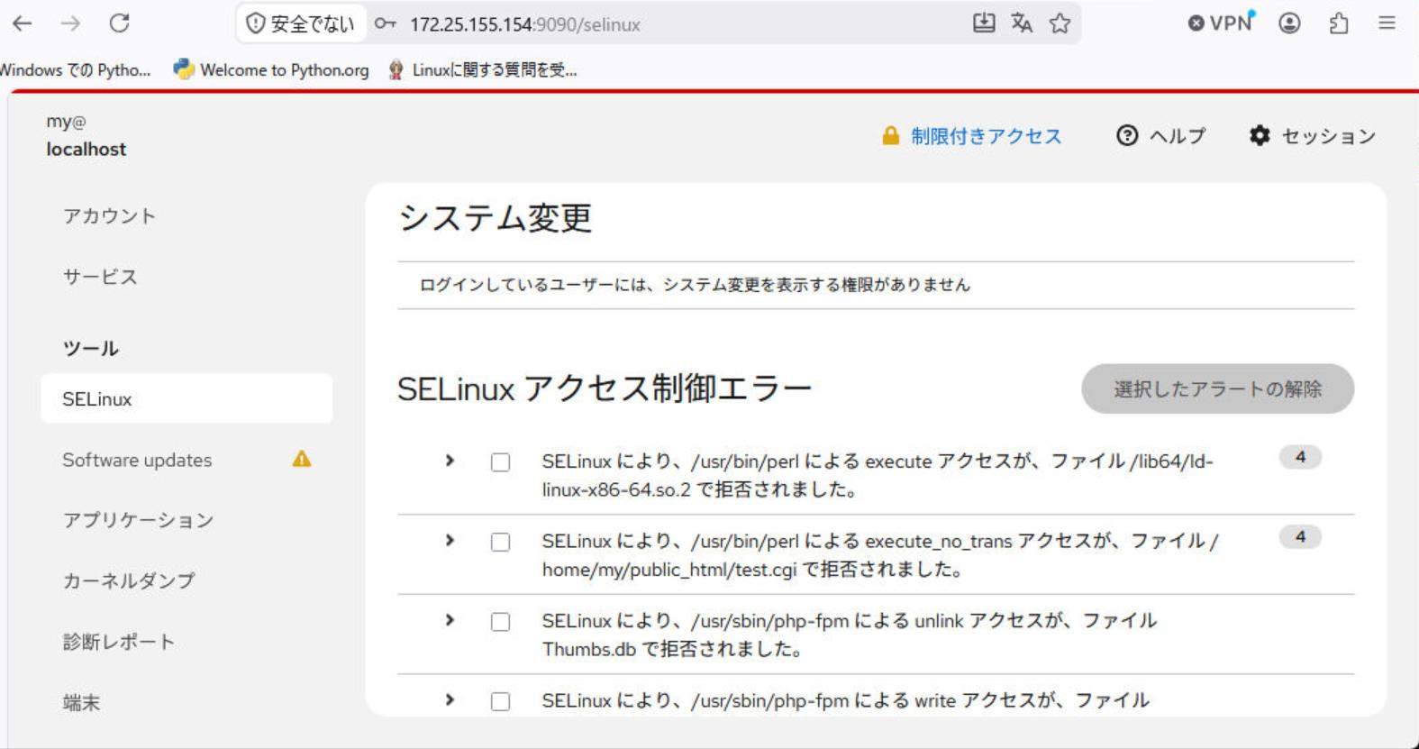The height and width of the screenshot is (749, 1419).
Task: Expand the perl execute access alert row
Action: (450, 461)
